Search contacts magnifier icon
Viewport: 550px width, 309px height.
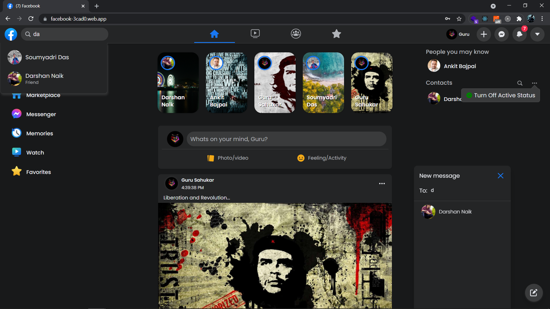(x=520, y=83)
